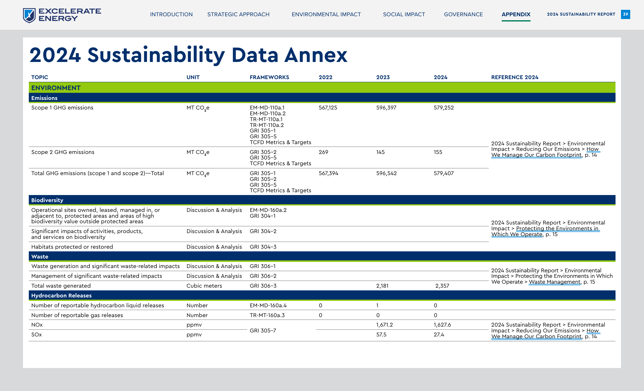Select the Biodiversity section header row
Viewport: 644px width, 391px height.
pyautogui.click(x=322, y=200)
